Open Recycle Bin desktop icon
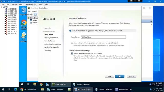Screen dimensions: 164x92 click(x=24, y=11)
